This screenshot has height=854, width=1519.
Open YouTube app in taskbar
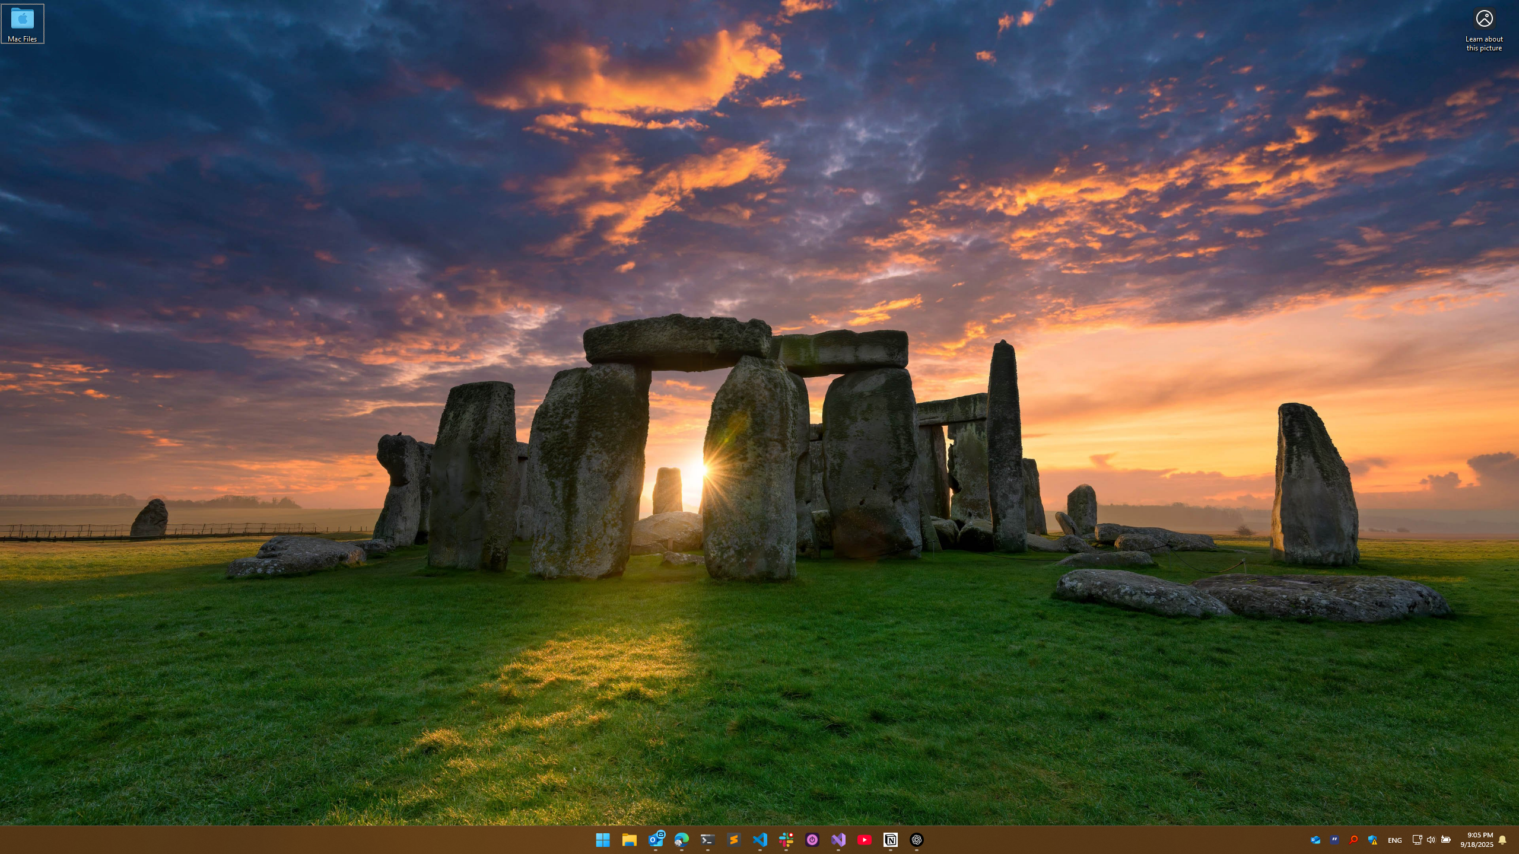(x=865, y=840)
